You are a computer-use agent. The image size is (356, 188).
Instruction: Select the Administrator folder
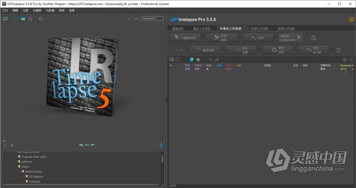pyautogui.click(x=34, y=172)
